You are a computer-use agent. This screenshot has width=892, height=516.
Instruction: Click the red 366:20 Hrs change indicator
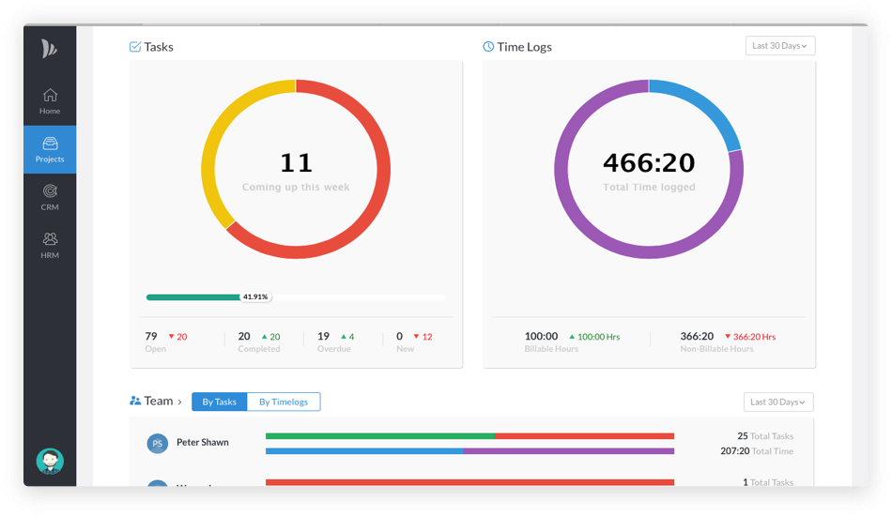(x=750, y=337)
